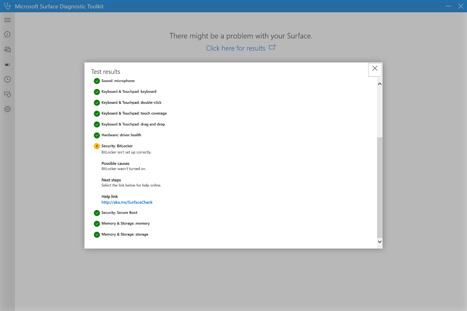Click 'Select the link below for help online.' text
The height and width of the screenshot is (311, 467).
click(x=131, y=185)
